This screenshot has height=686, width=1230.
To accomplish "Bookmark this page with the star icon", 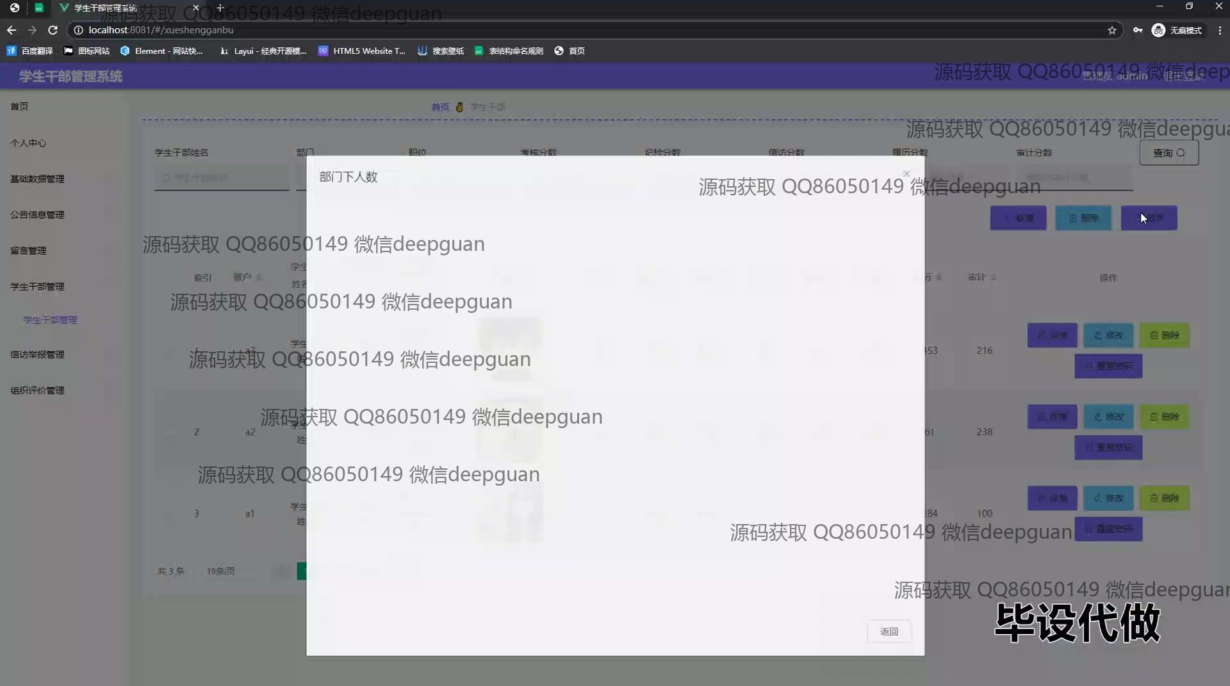I will [x=1111, y=30].
